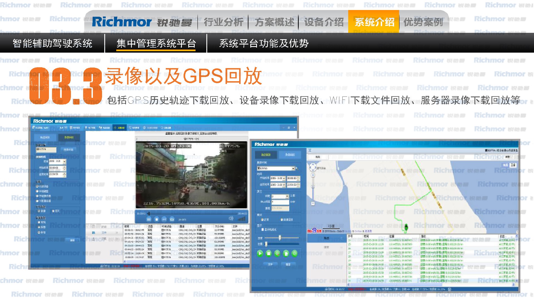Go to 集中管理系统平台 section

coord(156,43)
